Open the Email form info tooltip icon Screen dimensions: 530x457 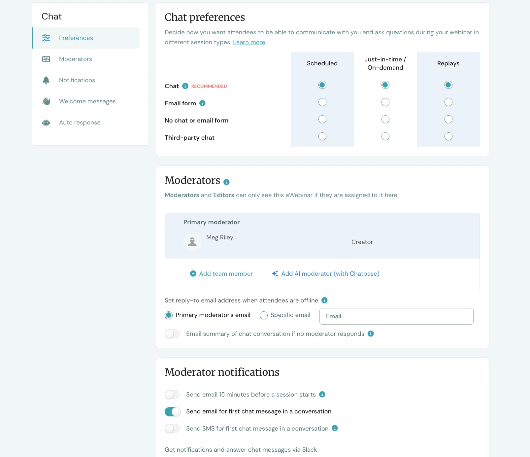[202, 103]
